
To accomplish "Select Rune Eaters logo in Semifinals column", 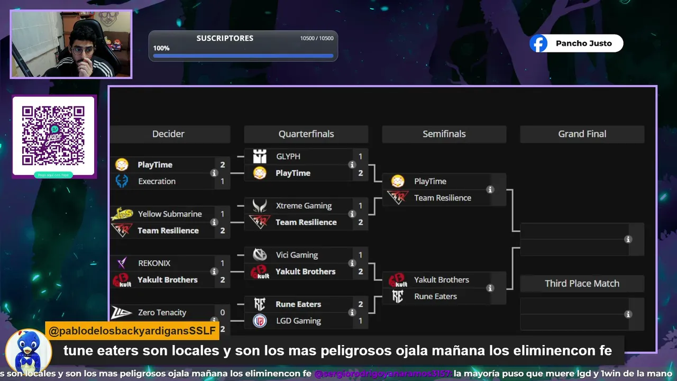I will tap(398, 296).
